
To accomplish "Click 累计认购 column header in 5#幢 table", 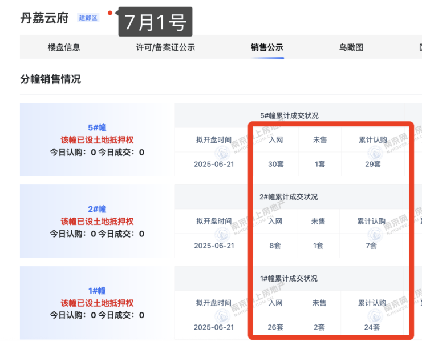I will coord(373,139).
